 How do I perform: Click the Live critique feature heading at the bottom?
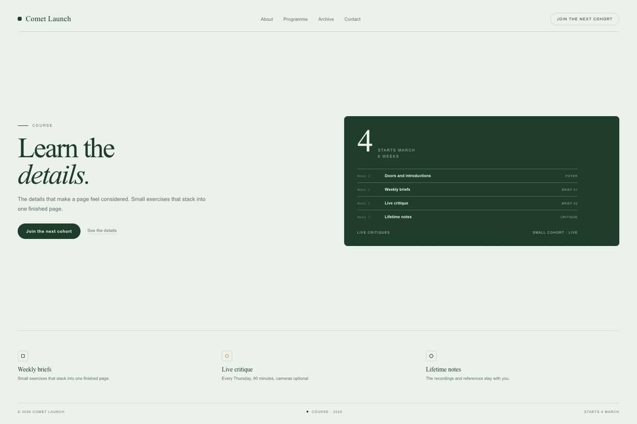[x=237, y=369]
